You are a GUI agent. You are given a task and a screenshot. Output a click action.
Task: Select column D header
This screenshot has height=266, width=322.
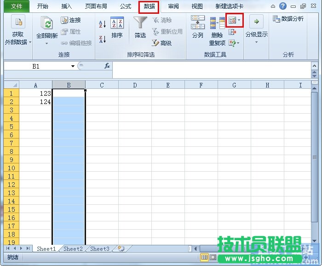point(135,85)
